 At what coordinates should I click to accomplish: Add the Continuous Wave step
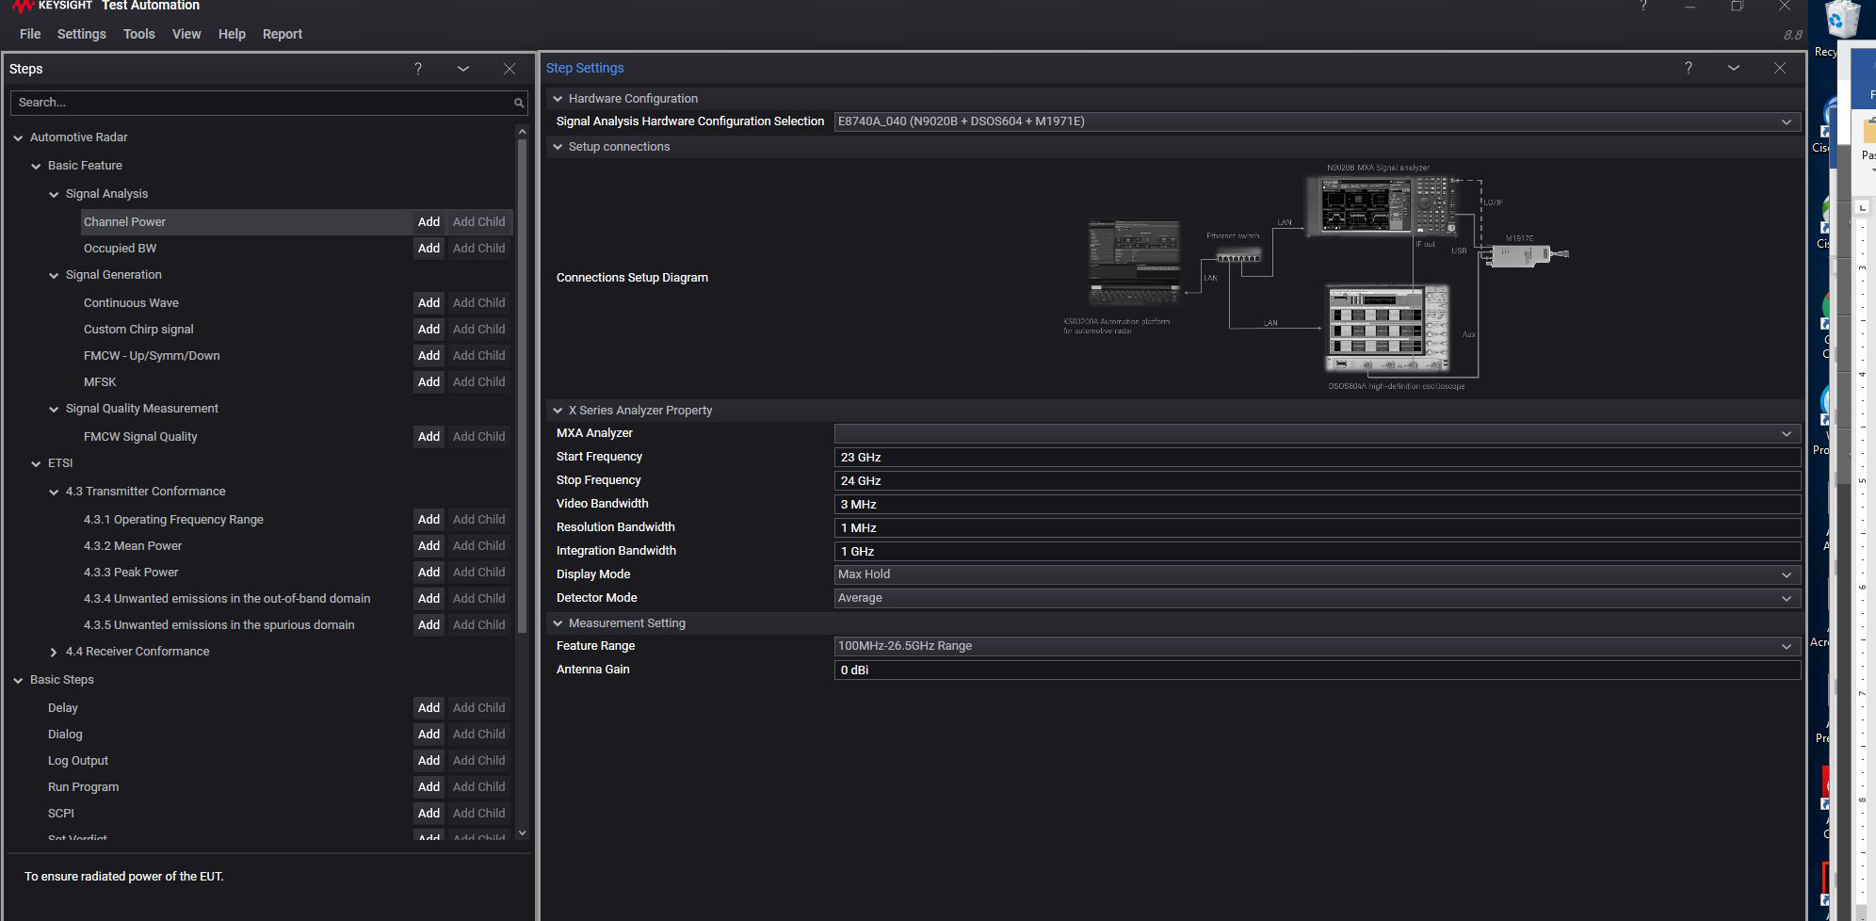click(x=429, y=303)
